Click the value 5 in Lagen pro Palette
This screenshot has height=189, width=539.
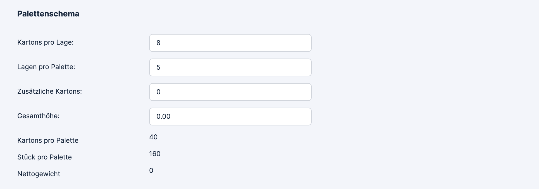point(159,67)
